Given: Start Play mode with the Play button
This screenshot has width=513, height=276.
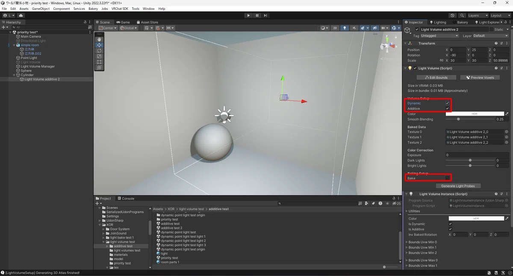Looking at the screenshot, I should pyautogui.click(x=248, y=15).
